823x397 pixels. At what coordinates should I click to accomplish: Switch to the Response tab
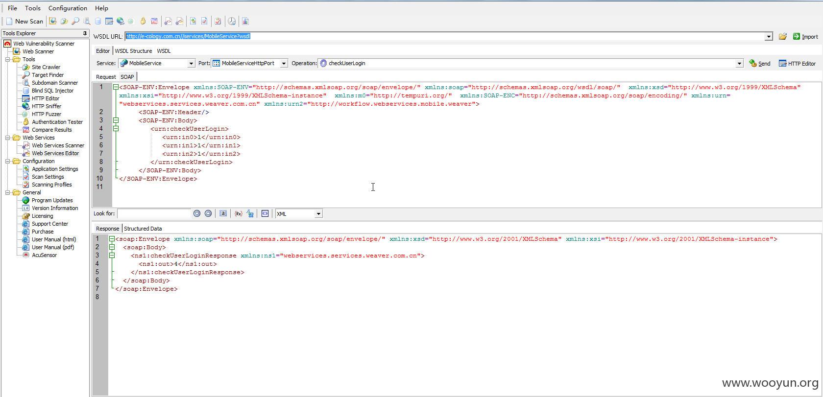point(107,229)
